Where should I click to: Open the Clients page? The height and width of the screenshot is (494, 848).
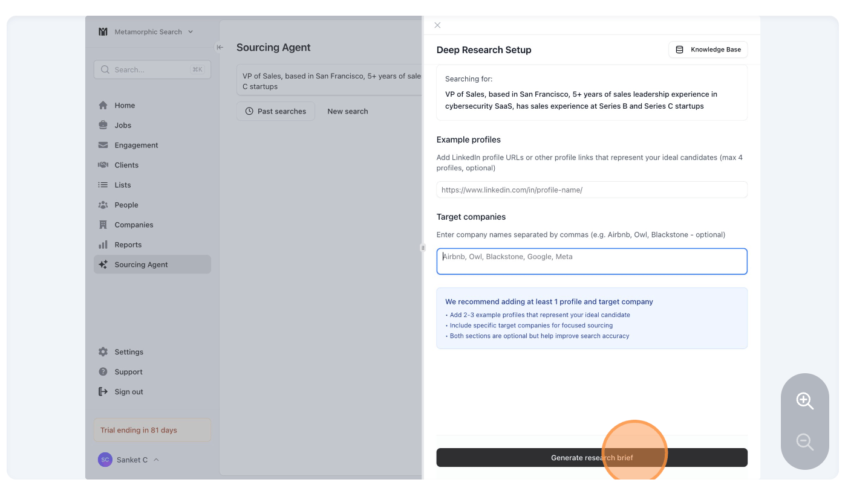tap(152, 165)
